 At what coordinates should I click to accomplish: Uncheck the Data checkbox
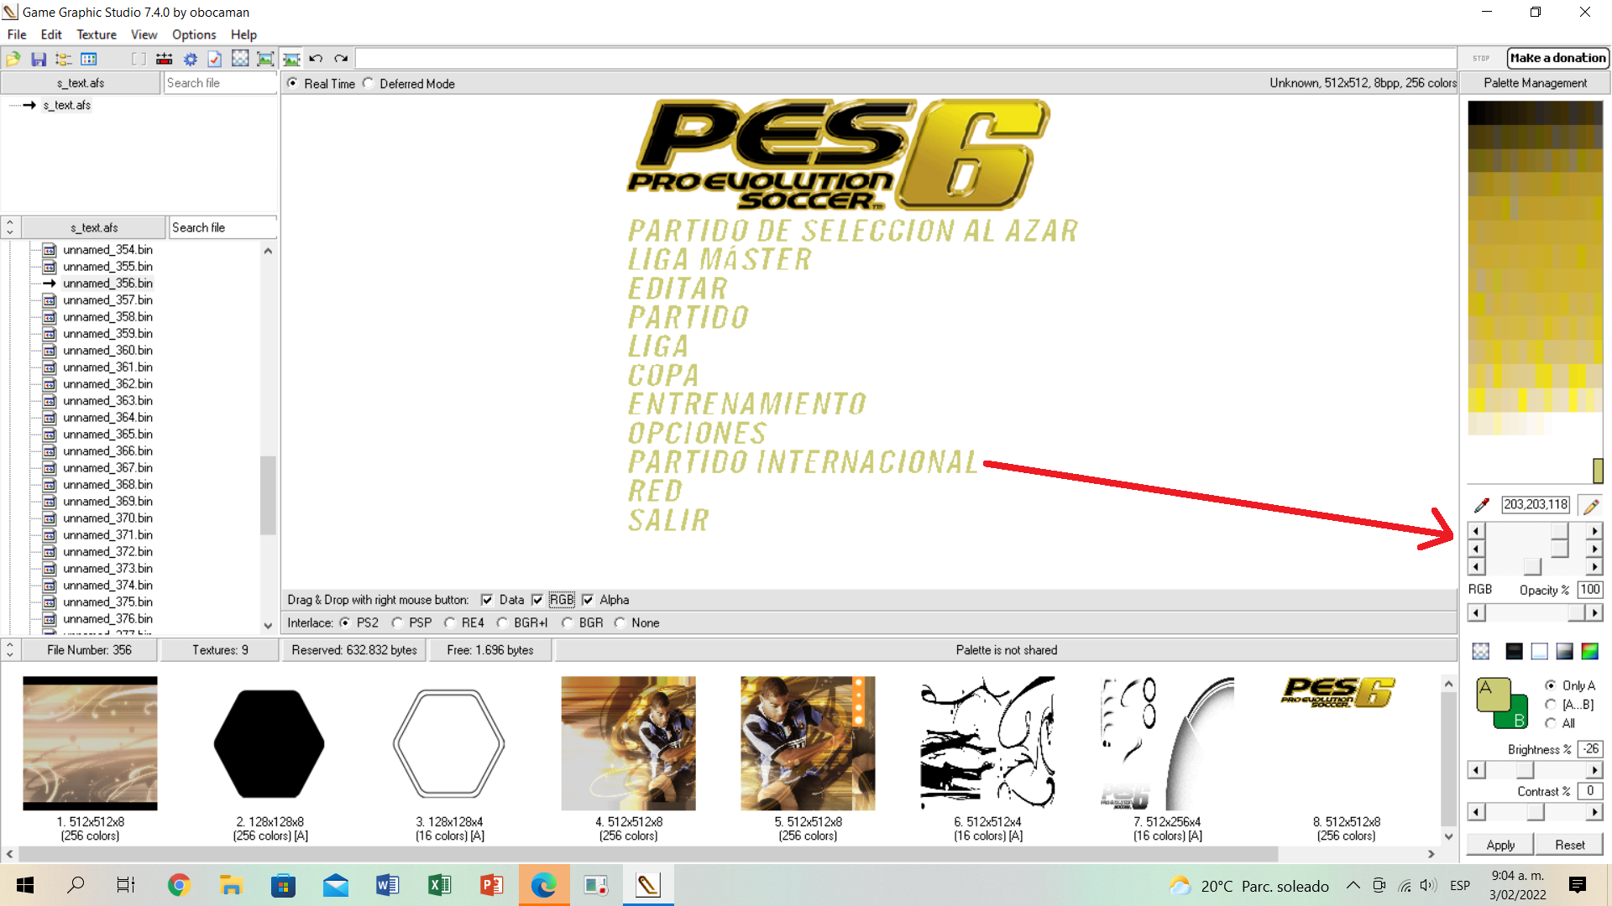(x=487, y=600)
